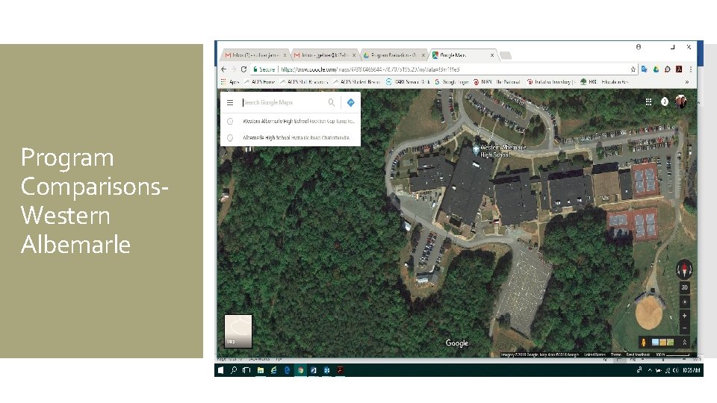Open the ERIC Education Resources bookmark
The image size is (717, 403).
tap(604, 82)
